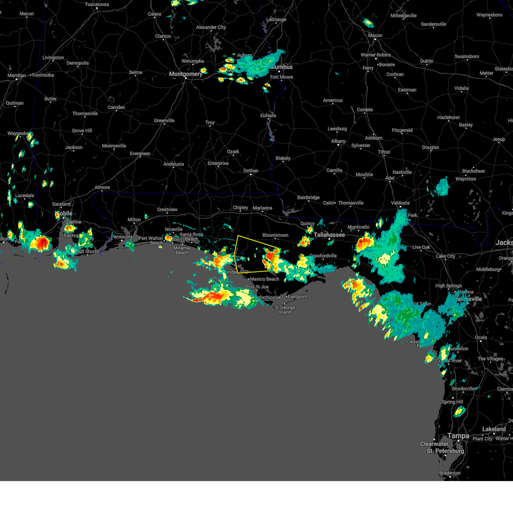Click the Dublin label
Image resolution: width=513 pixels, height=513 pixels.
[x=427, y=61]
